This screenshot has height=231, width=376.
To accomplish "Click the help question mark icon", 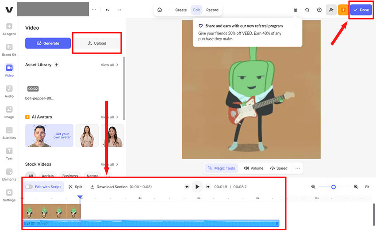I will coord(319,10).
